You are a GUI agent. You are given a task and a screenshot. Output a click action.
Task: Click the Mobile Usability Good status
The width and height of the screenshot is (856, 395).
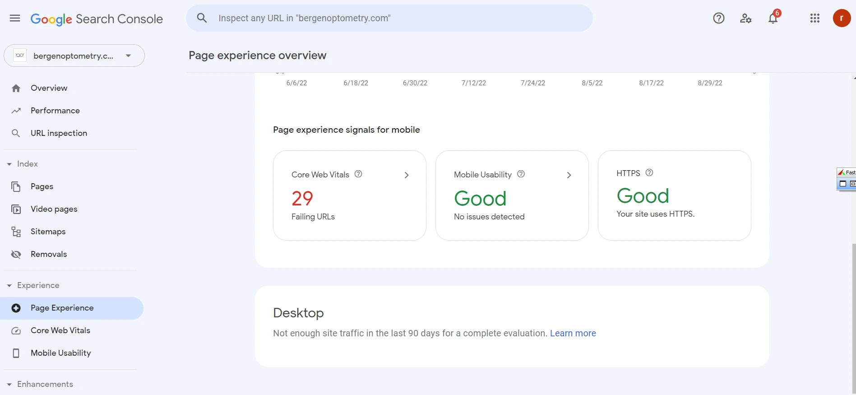click(480, 198)
